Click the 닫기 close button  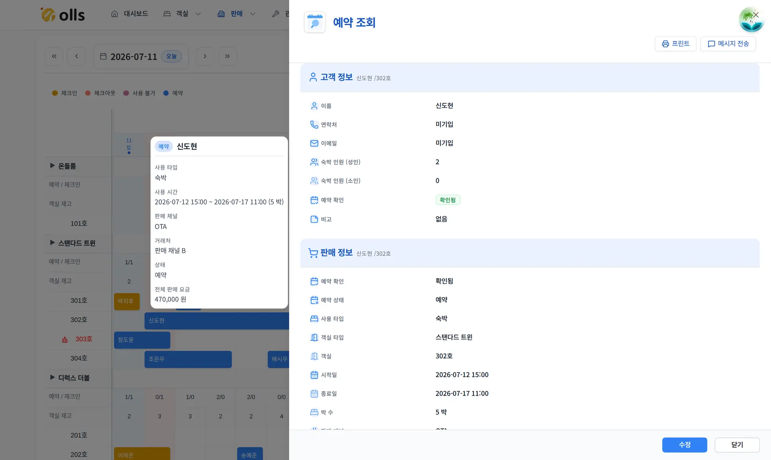737,445
